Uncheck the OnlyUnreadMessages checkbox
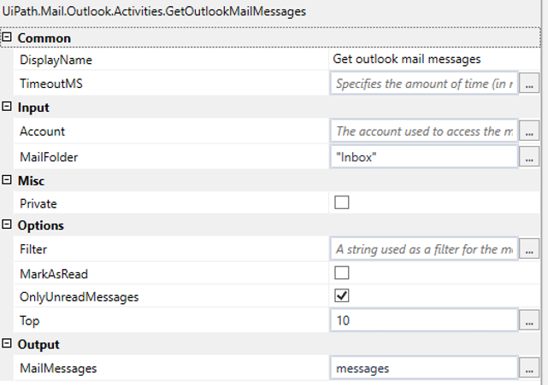548x385 pixels. (x=341, y=296)
